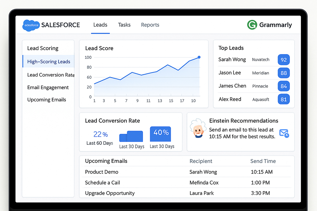317x211 pixels.
Task: Click Jason Lee's score badge 88
Action: pyautogui.click(x=284, y=73)
